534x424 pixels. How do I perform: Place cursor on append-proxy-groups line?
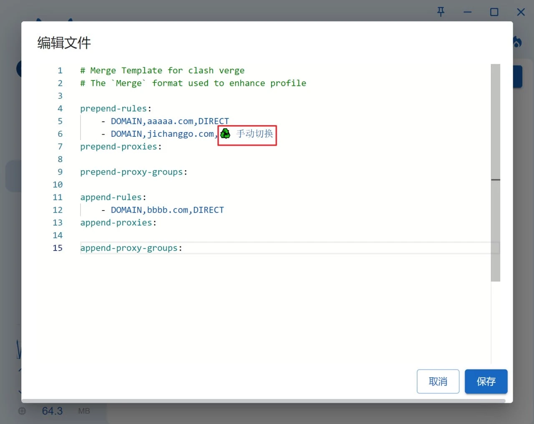pos(131,248)
